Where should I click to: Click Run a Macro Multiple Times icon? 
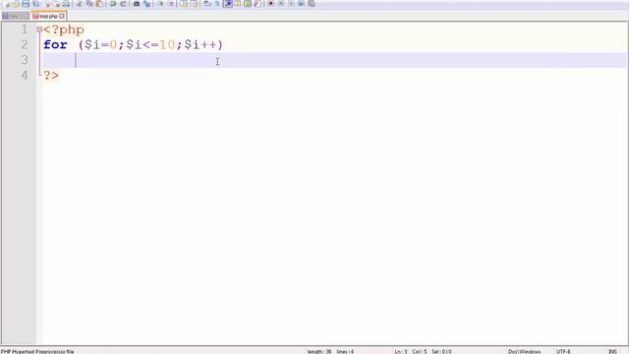301,4
